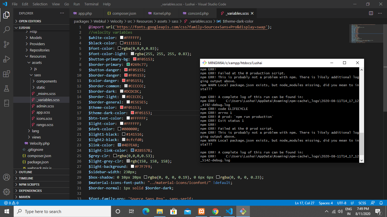Click the MINGW64 terminal scrollbar down arrow
This screenshot has width=387, height=217.
point(361,160)
